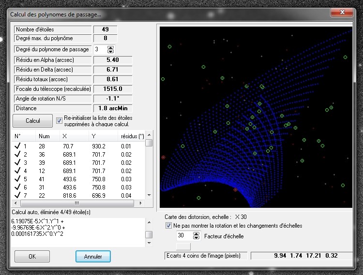363x275 pixels.
Task: Click Degré max. du polynôme value 8
Action: point(106,38)
